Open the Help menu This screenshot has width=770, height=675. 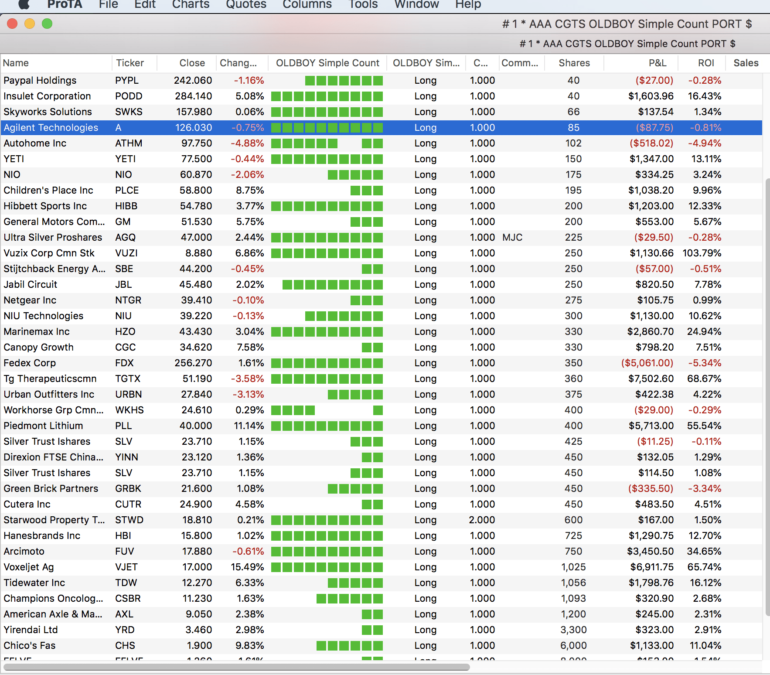pos(468,4)
